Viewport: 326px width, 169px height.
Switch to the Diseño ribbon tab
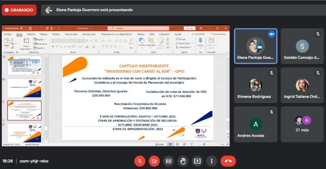coord(56,34)
